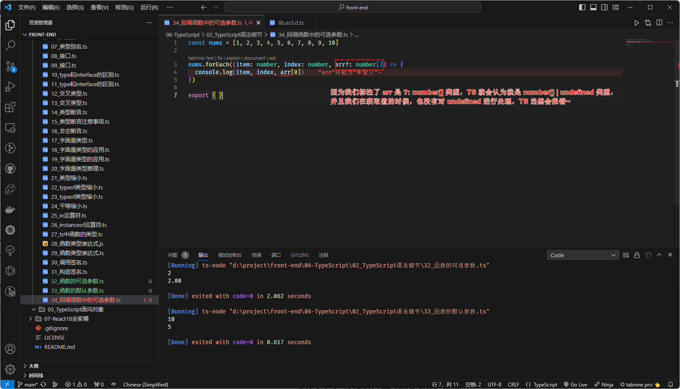The height and width of the screenshot is (389, 680).
Task: Open the GitHub view in activity bar
Action: click(10, 168)
